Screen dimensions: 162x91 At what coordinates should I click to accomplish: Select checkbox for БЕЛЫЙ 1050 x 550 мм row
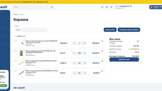click(15, 61)
